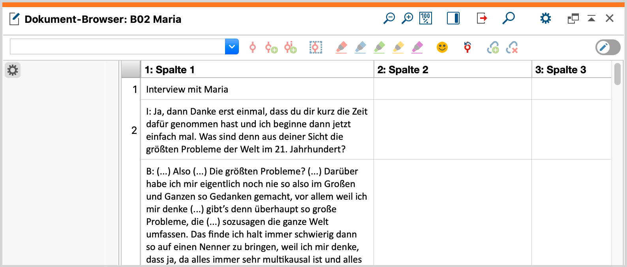Image resolution: width=627 pixels, height=267 pixels.
Task: Select the green highlighter color
Action: [x=379, y=47]
